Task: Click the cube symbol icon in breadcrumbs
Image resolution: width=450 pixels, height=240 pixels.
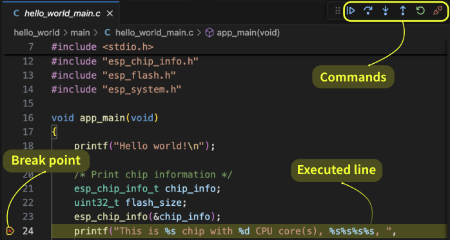Action: pos(210,33)
